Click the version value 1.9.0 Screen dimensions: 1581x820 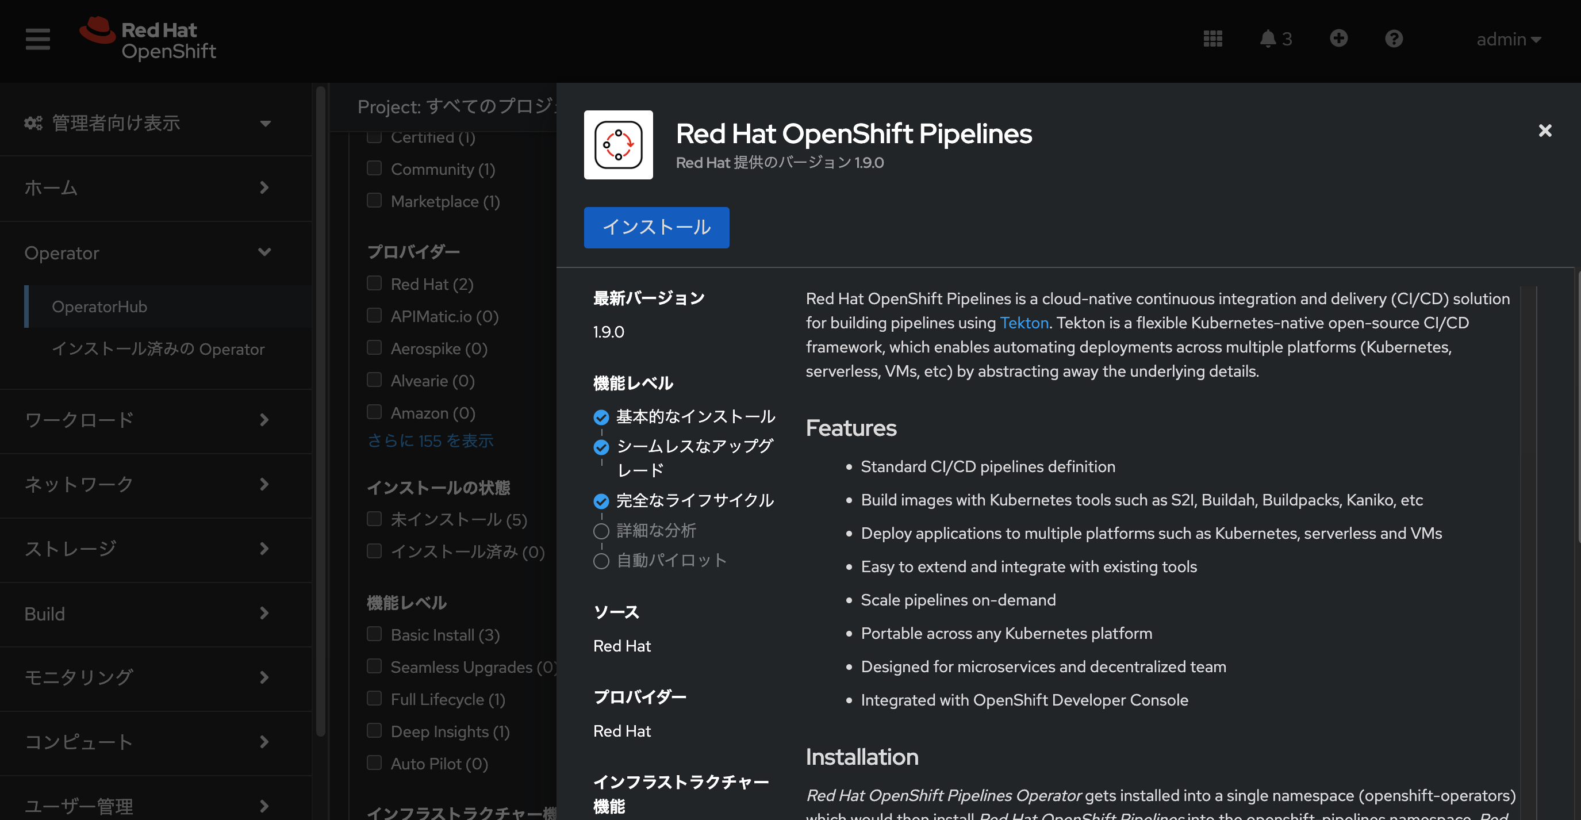(x=608, y=332)
